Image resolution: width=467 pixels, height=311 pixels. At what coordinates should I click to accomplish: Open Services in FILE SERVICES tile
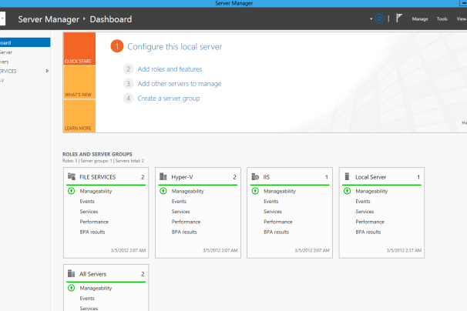tap(89, 212)
